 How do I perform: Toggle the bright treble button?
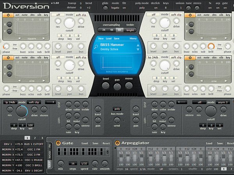click(130, 30)
